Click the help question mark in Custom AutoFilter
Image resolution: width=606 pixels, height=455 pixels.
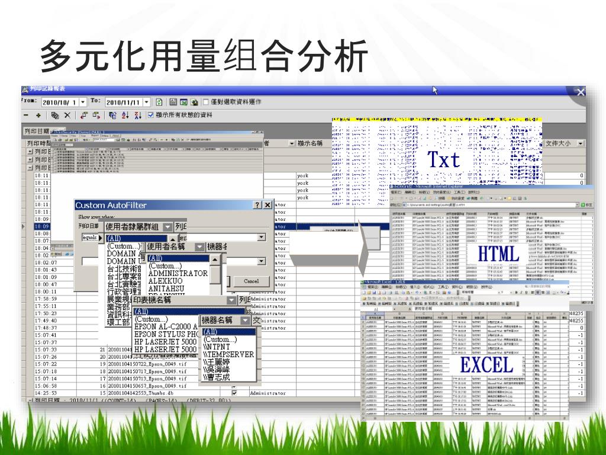(x=257, y=205)
